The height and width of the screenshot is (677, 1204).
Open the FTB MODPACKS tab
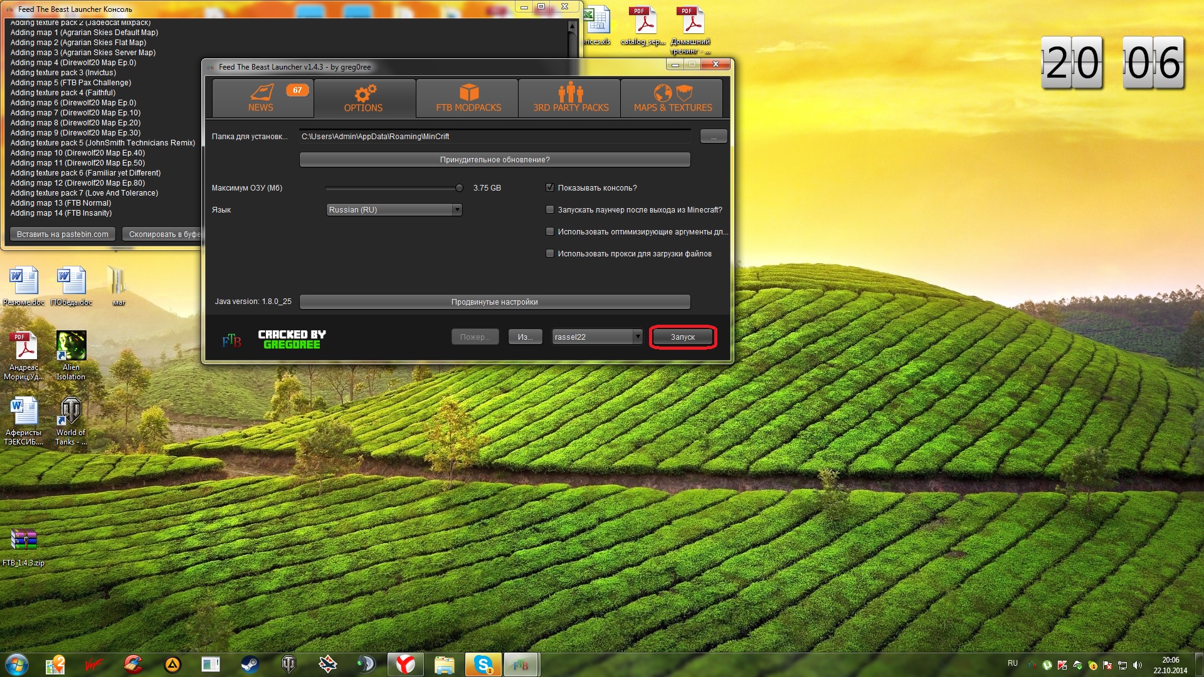coord(468,98)
